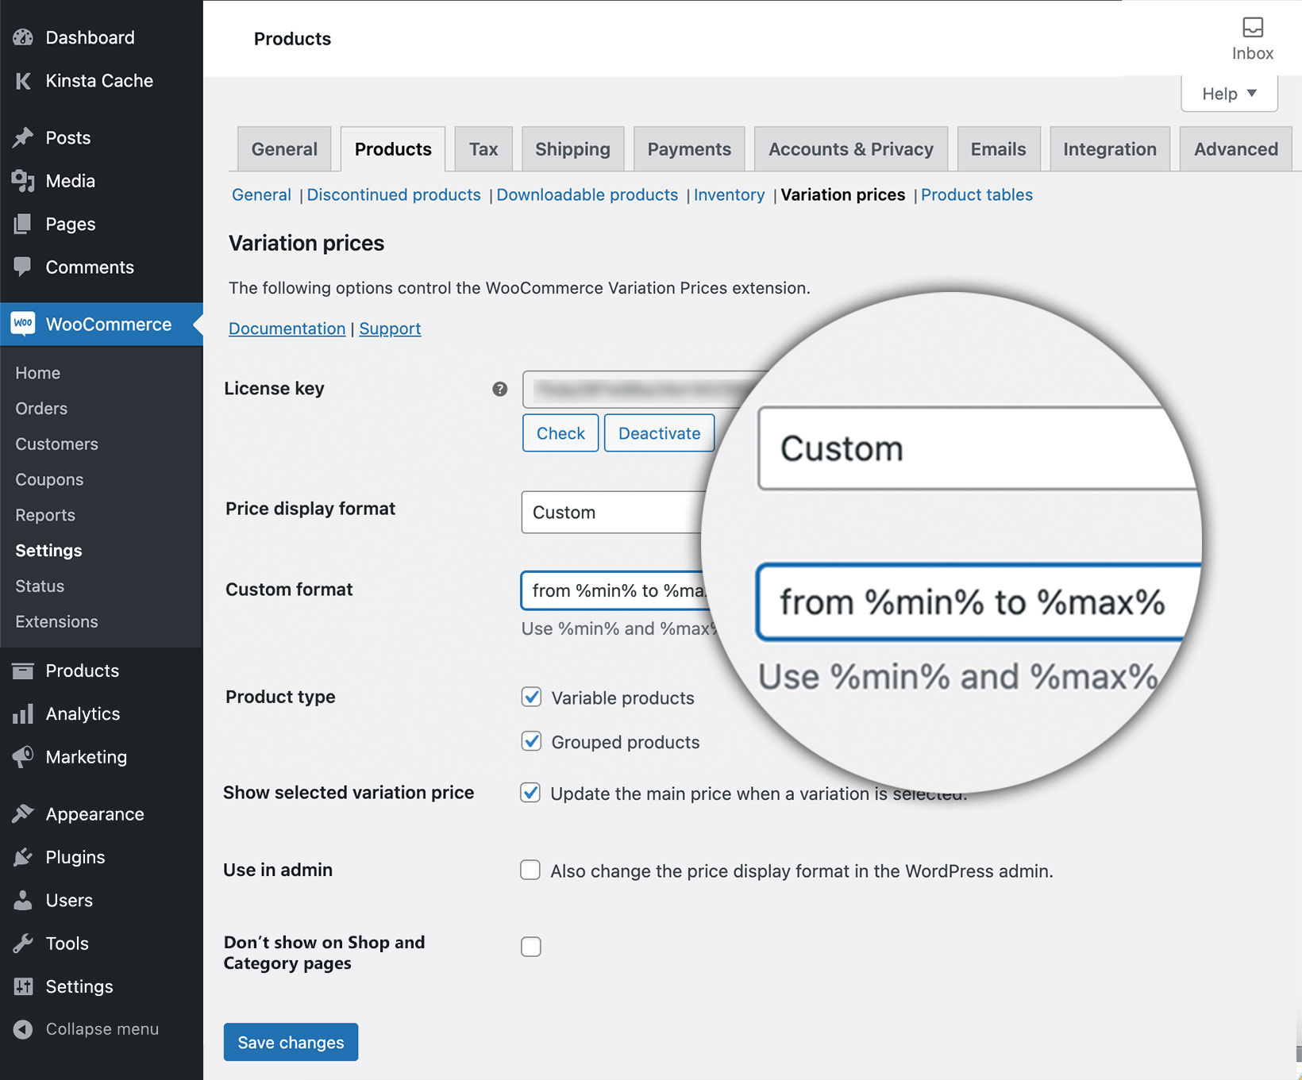
Task: Open the Payments tab
Action: click(x=689, y=149)
